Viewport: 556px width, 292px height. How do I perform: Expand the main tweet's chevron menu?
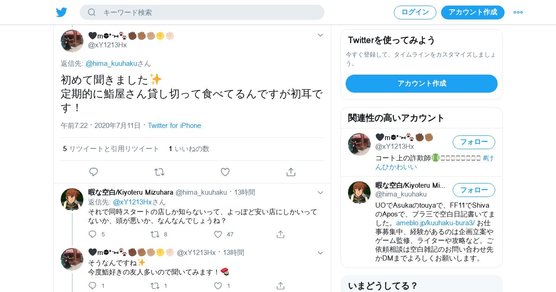tap(320, 35)
